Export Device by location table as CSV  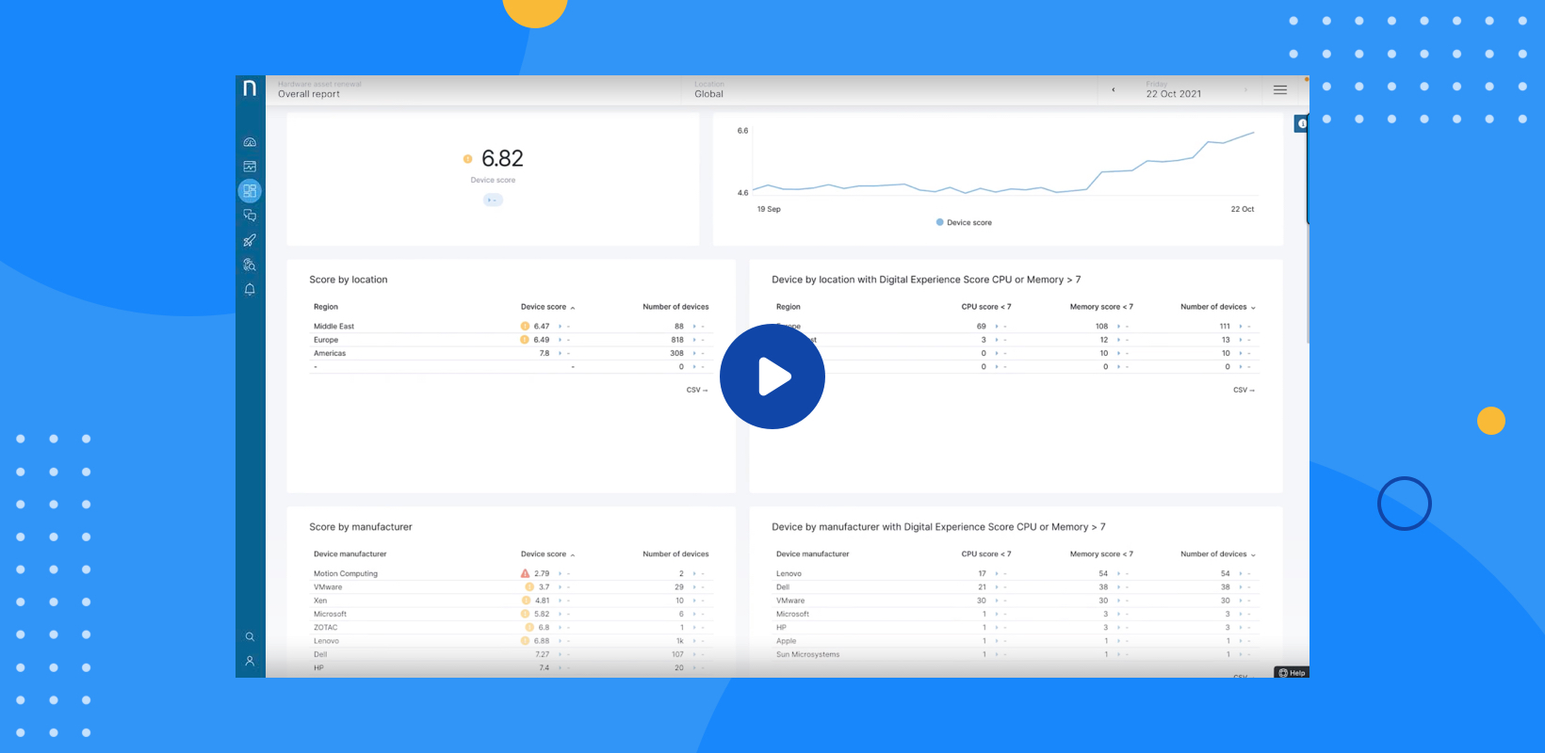click(x=1244, y=390)
